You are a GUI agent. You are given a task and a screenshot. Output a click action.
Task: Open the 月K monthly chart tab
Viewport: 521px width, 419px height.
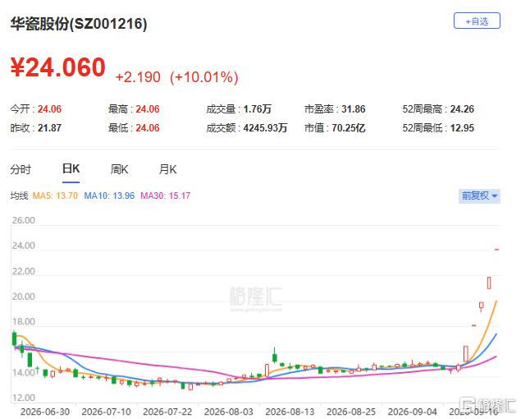click(x=168, y=169)
